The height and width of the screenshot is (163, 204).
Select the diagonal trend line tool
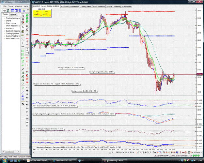(23, 39)
